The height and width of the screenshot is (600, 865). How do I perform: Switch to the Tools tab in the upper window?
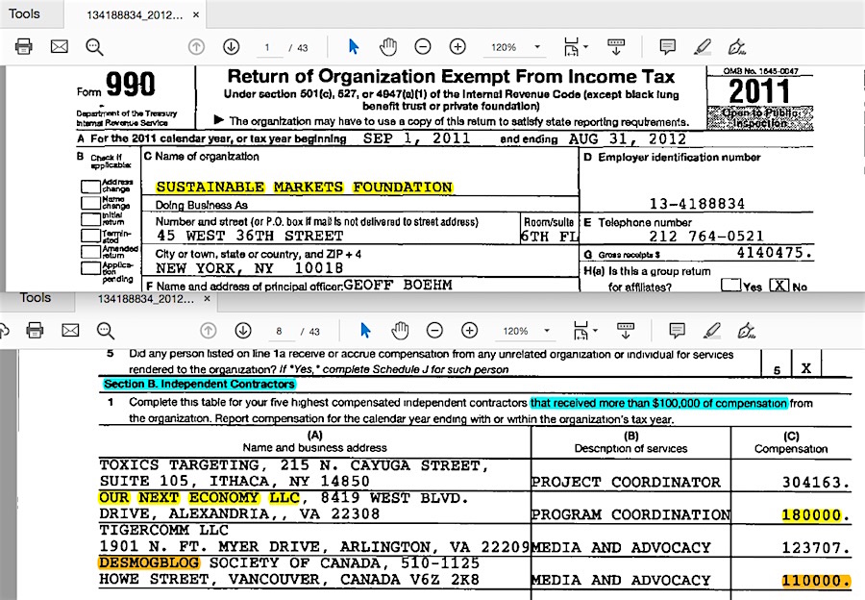24,13
